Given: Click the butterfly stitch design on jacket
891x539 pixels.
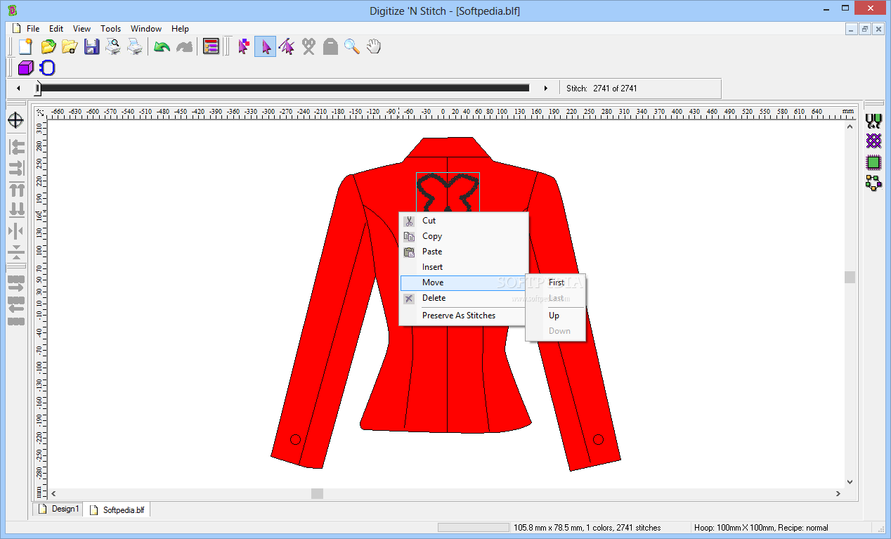Looking at the screenshot, I should [x=448, y=191].
